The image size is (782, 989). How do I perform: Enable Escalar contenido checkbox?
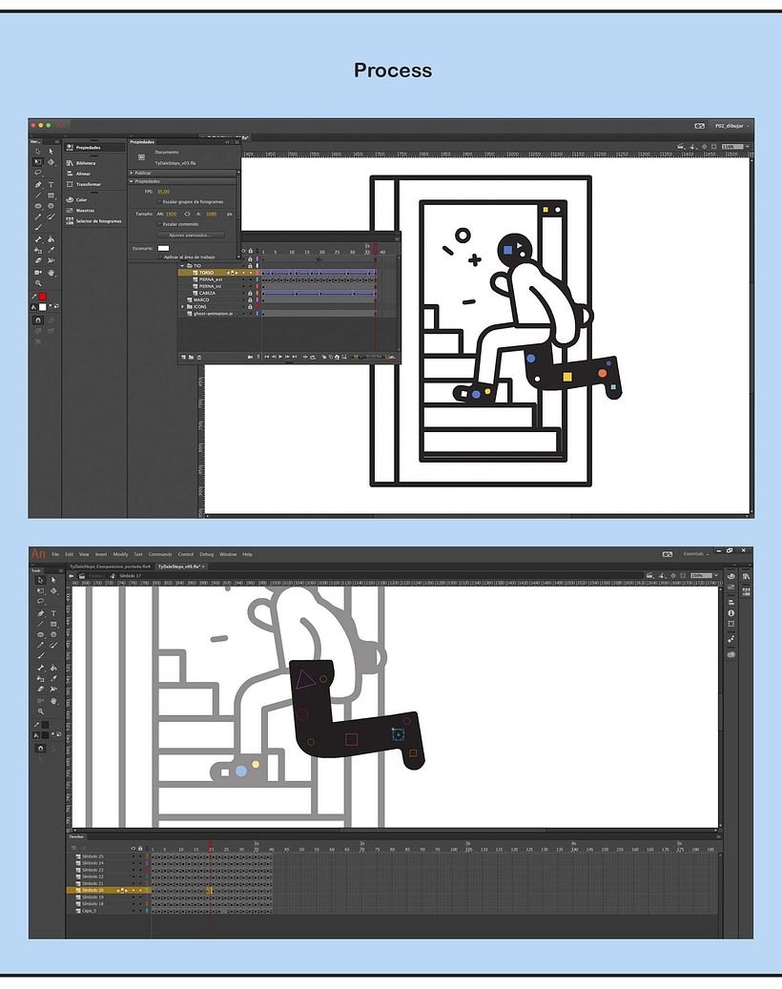159,224
